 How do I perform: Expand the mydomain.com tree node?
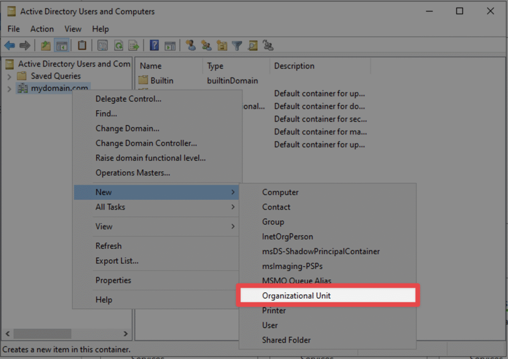click(x=9, y=88)
